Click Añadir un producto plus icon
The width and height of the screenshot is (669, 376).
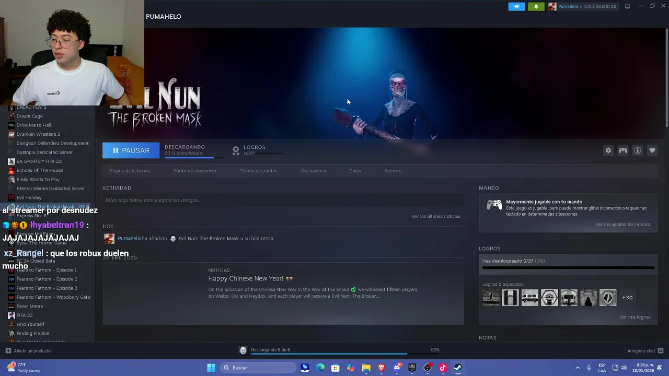[8, 350]
